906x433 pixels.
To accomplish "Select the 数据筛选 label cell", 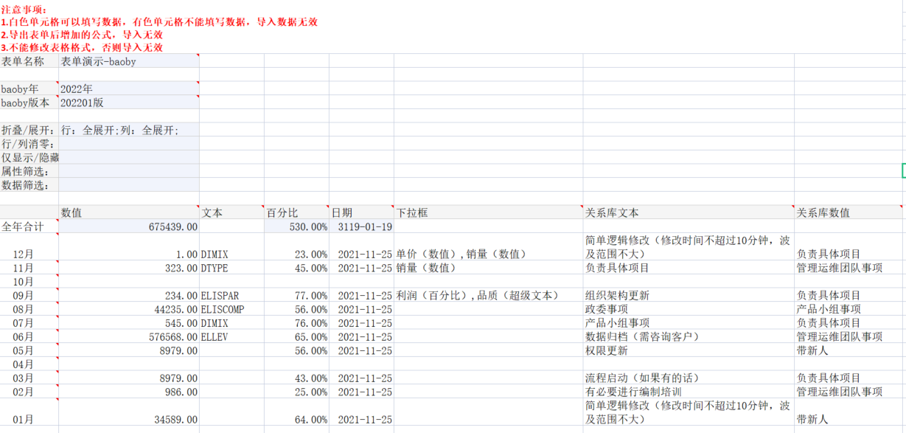I will (x=29, y=185).
